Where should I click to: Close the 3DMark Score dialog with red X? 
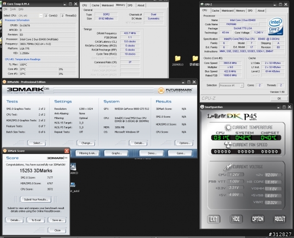click(67, 151)
